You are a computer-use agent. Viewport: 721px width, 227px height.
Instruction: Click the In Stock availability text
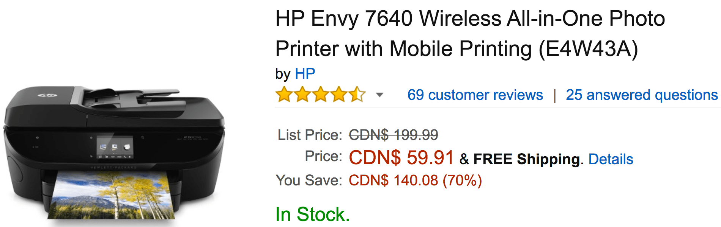[x=312, y=215]
